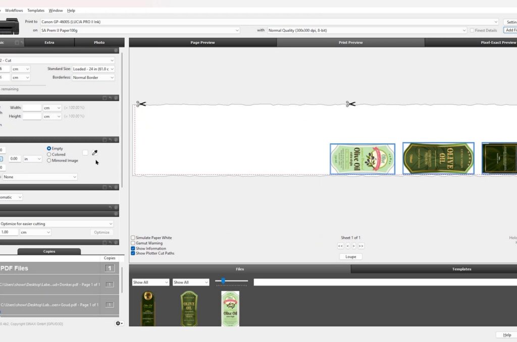
Task: Open the Optimize for easier cutting dropdown
Action: [56, 224]
